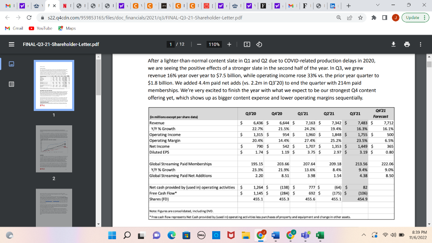Switch to the Gmail browser tab
Screen dimensions: 432x243
9,6
